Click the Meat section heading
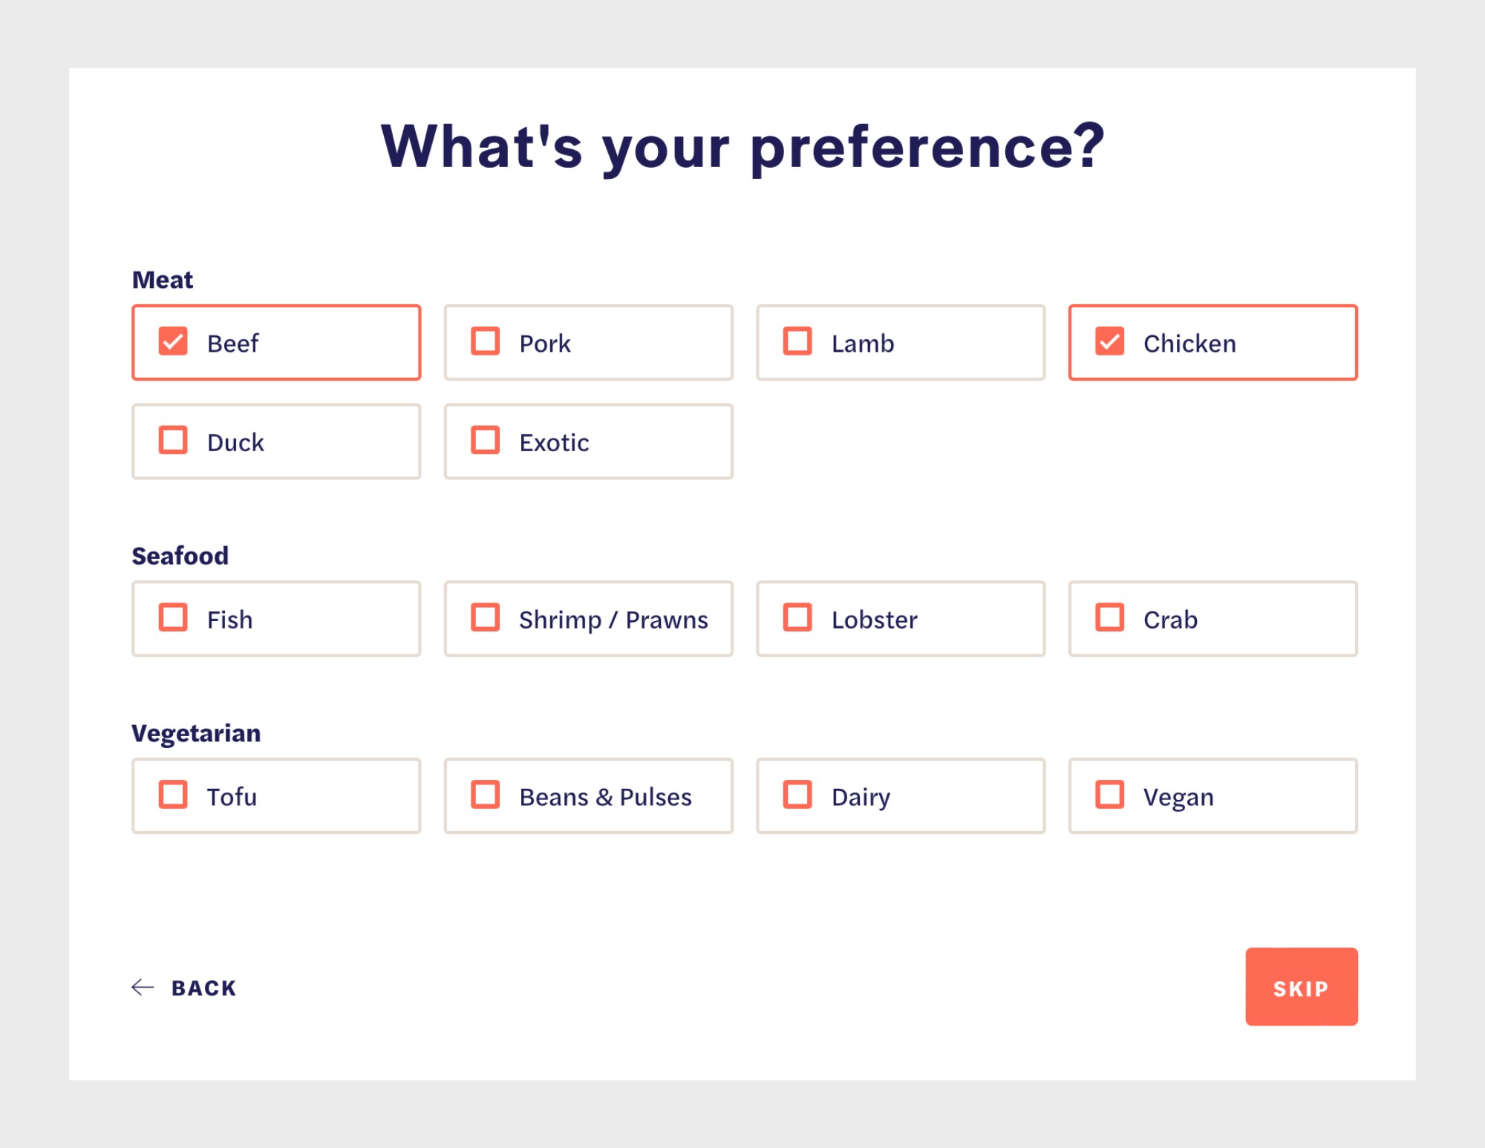 pos(163,280)
